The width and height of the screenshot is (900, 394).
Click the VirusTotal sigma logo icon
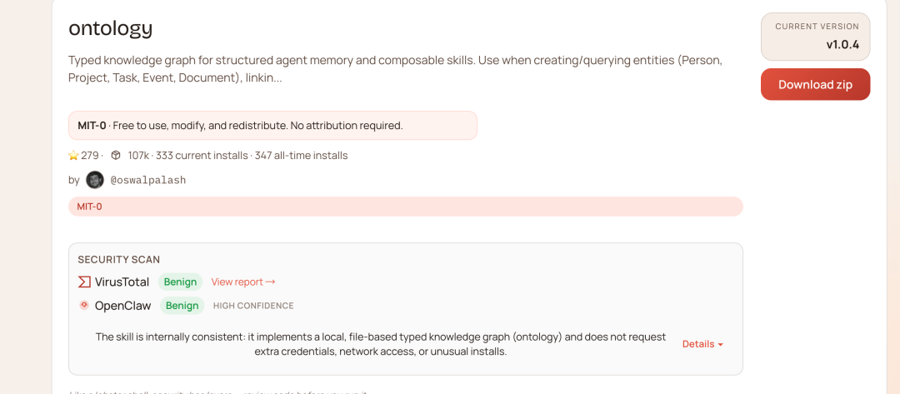[84, 282]
